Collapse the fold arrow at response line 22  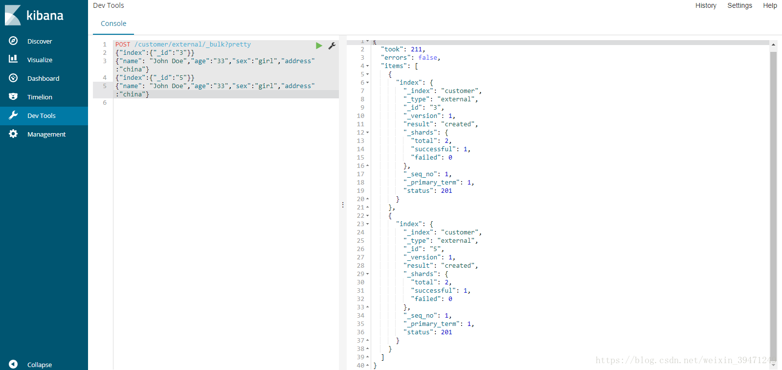368,216
